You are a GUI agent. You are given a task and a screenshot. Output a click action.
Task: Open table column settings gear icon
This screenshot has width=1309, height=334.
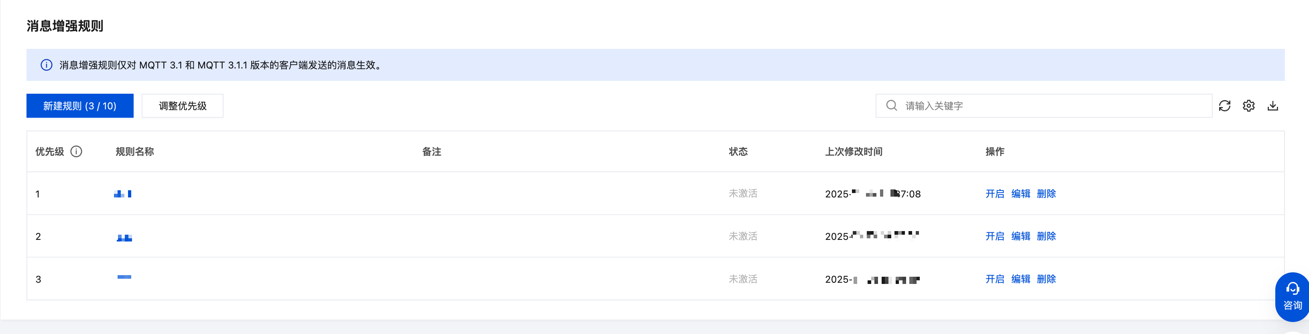pyautogui.click(x=1248, y=106)
